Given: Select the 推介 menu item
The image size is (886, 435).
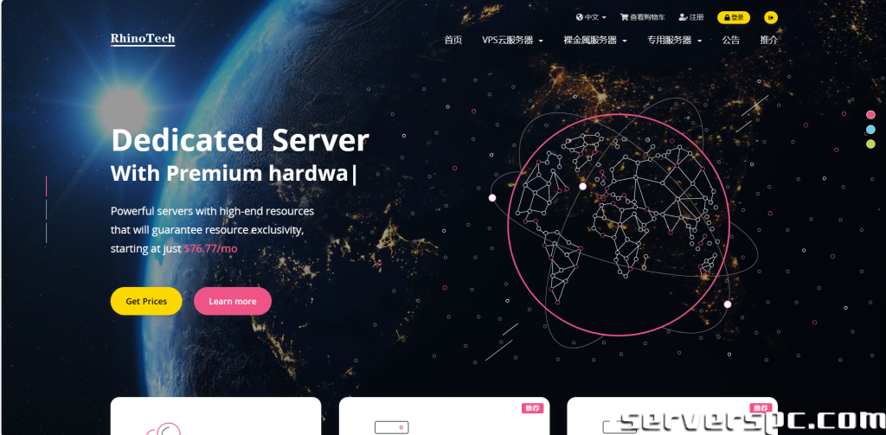Looking at the screenshot, I should [x=769, y=40].
